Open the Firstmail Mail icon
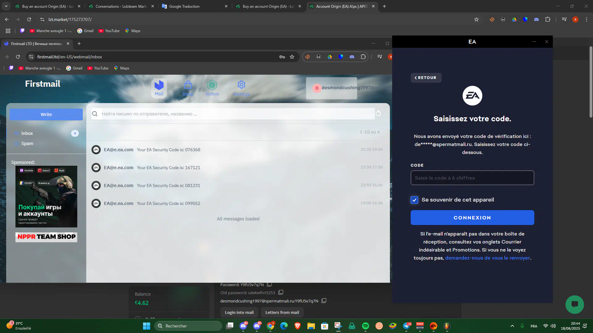The image size is (593, 333). (159, 88)
